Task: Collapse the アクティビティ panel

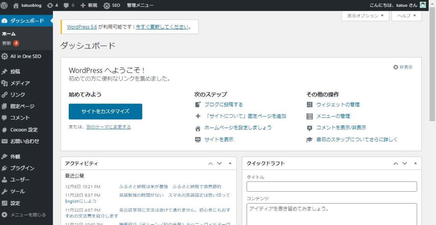Action: coord(230,164)
